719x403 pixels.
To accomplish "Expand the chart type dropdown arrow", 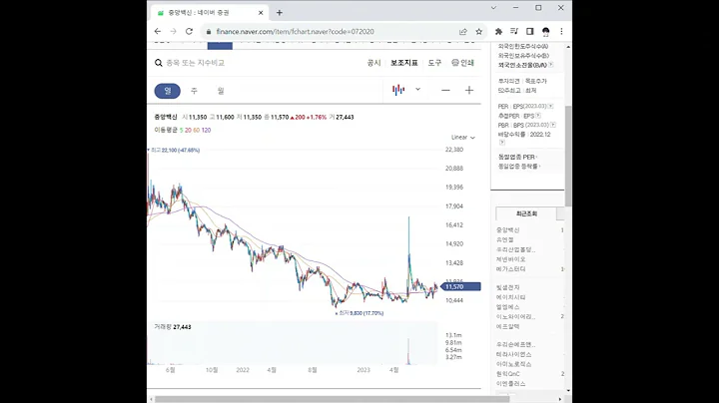I will (x=417, y=90).
